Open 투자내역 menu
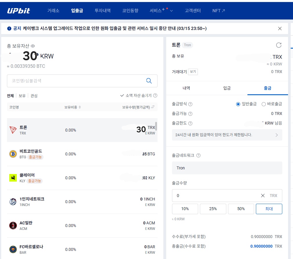293x259 pixels. click(x=103, y=11)
